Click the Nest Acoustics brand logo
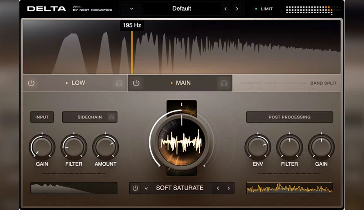 (92, 9)
